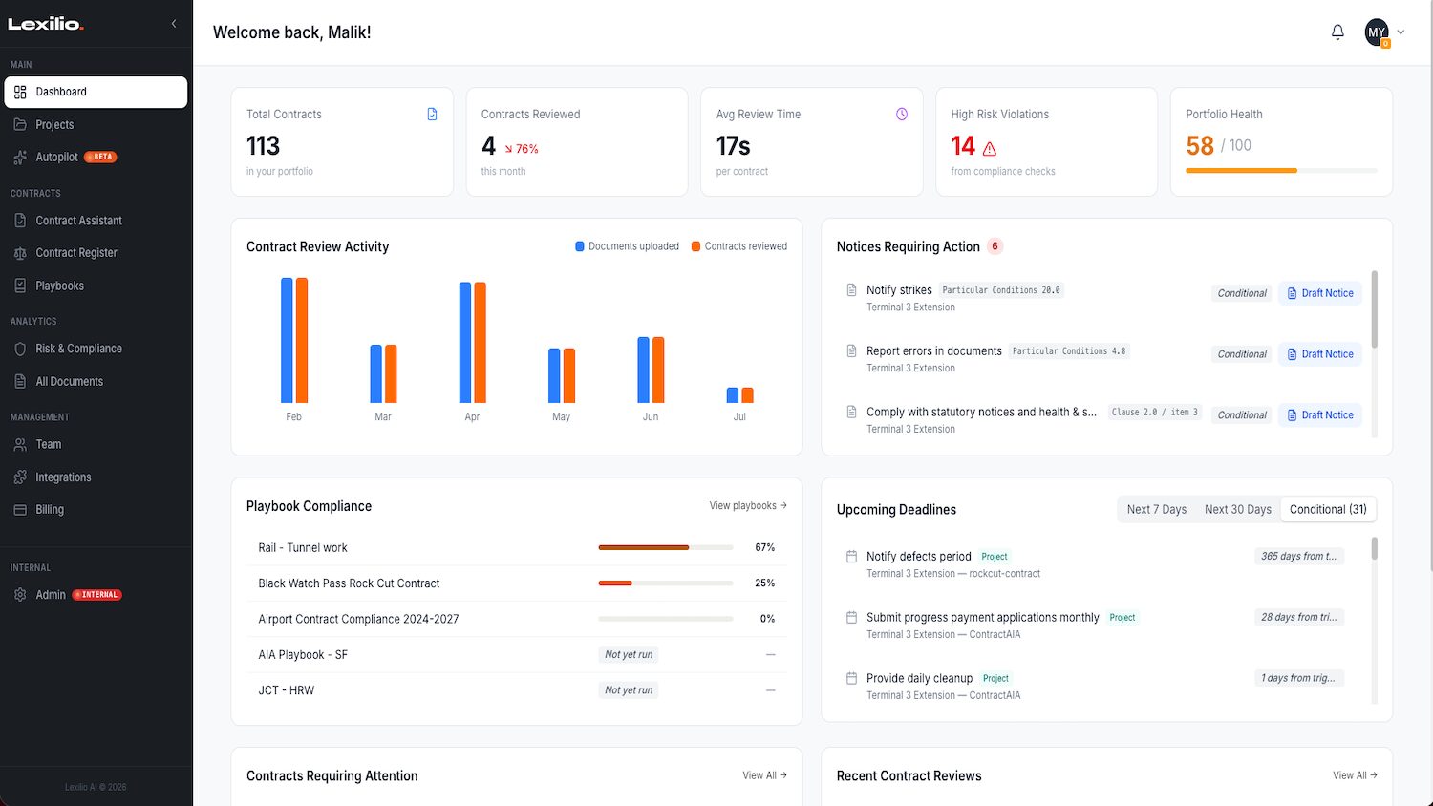
Task: Click the Playbooks icon in sidebar
Action: pos(20,286)
